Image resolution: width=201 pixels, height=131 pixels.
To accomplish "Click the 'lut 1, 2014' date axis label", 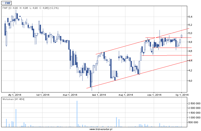I will (x=43, y=95).
